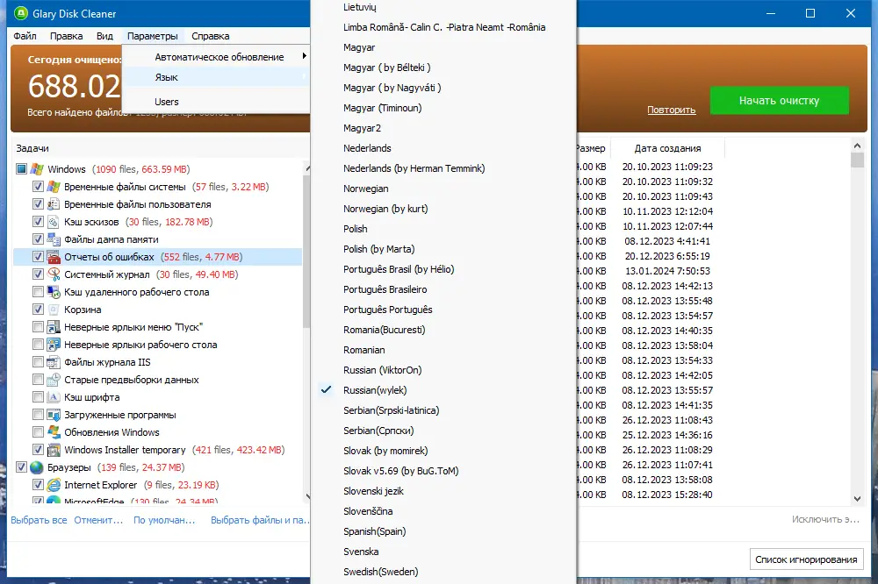
Task: Open the Файл menu
Action: click(25, 36)
